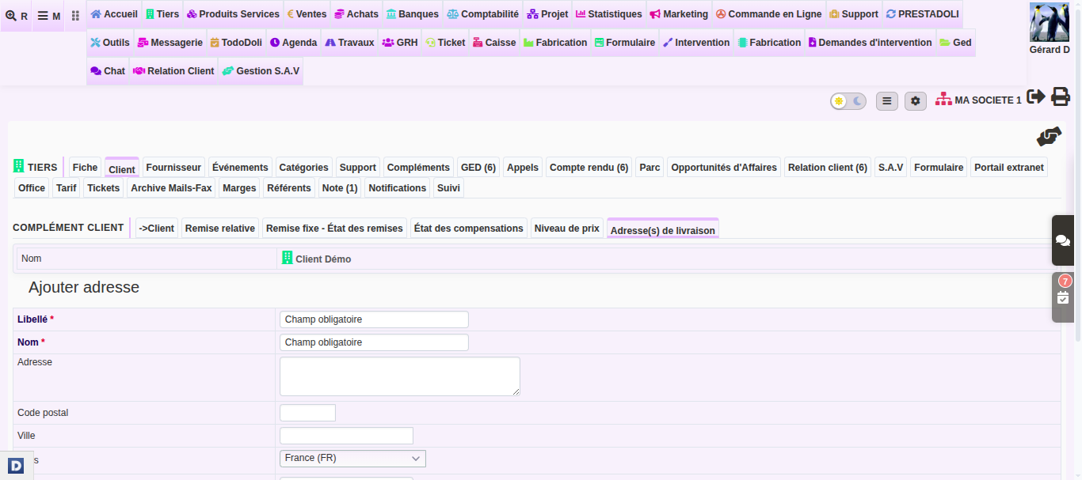Click the Libellé input field
Image resolution: width=1082 pixels, height=480 pixels.
point(374,319)
